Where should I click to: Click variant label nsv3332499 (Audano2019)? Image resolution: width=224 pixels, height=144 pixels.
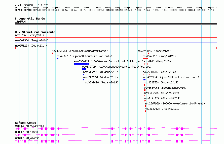(x=162, y=109)
